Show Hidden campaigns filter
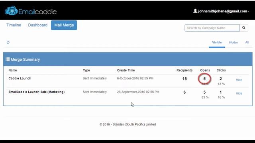 coord(233,43)
